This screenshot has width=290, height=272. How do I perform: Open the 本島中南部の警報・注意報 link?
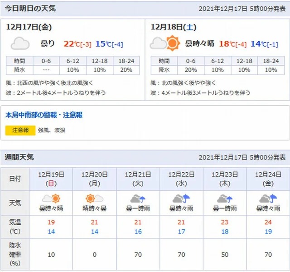tap(44, 115)
